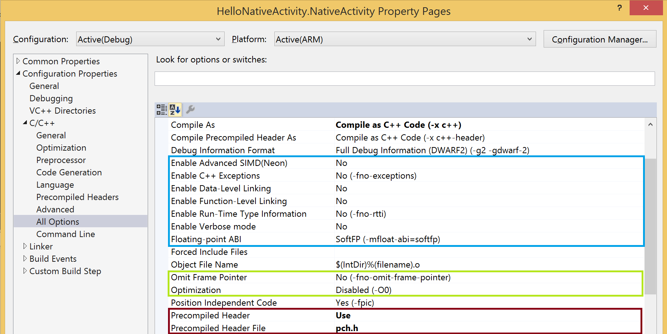Expand the Linker tree node
This screenshot has height=334, width=667.
tap(25, 246)
